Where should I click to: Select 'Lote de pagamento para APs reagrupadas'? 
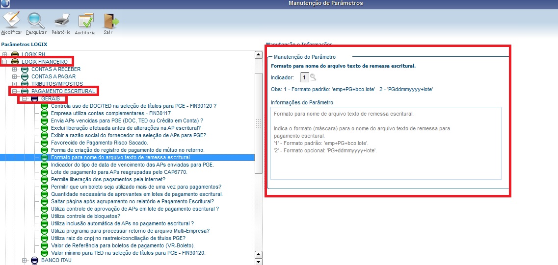click(119, 172)
